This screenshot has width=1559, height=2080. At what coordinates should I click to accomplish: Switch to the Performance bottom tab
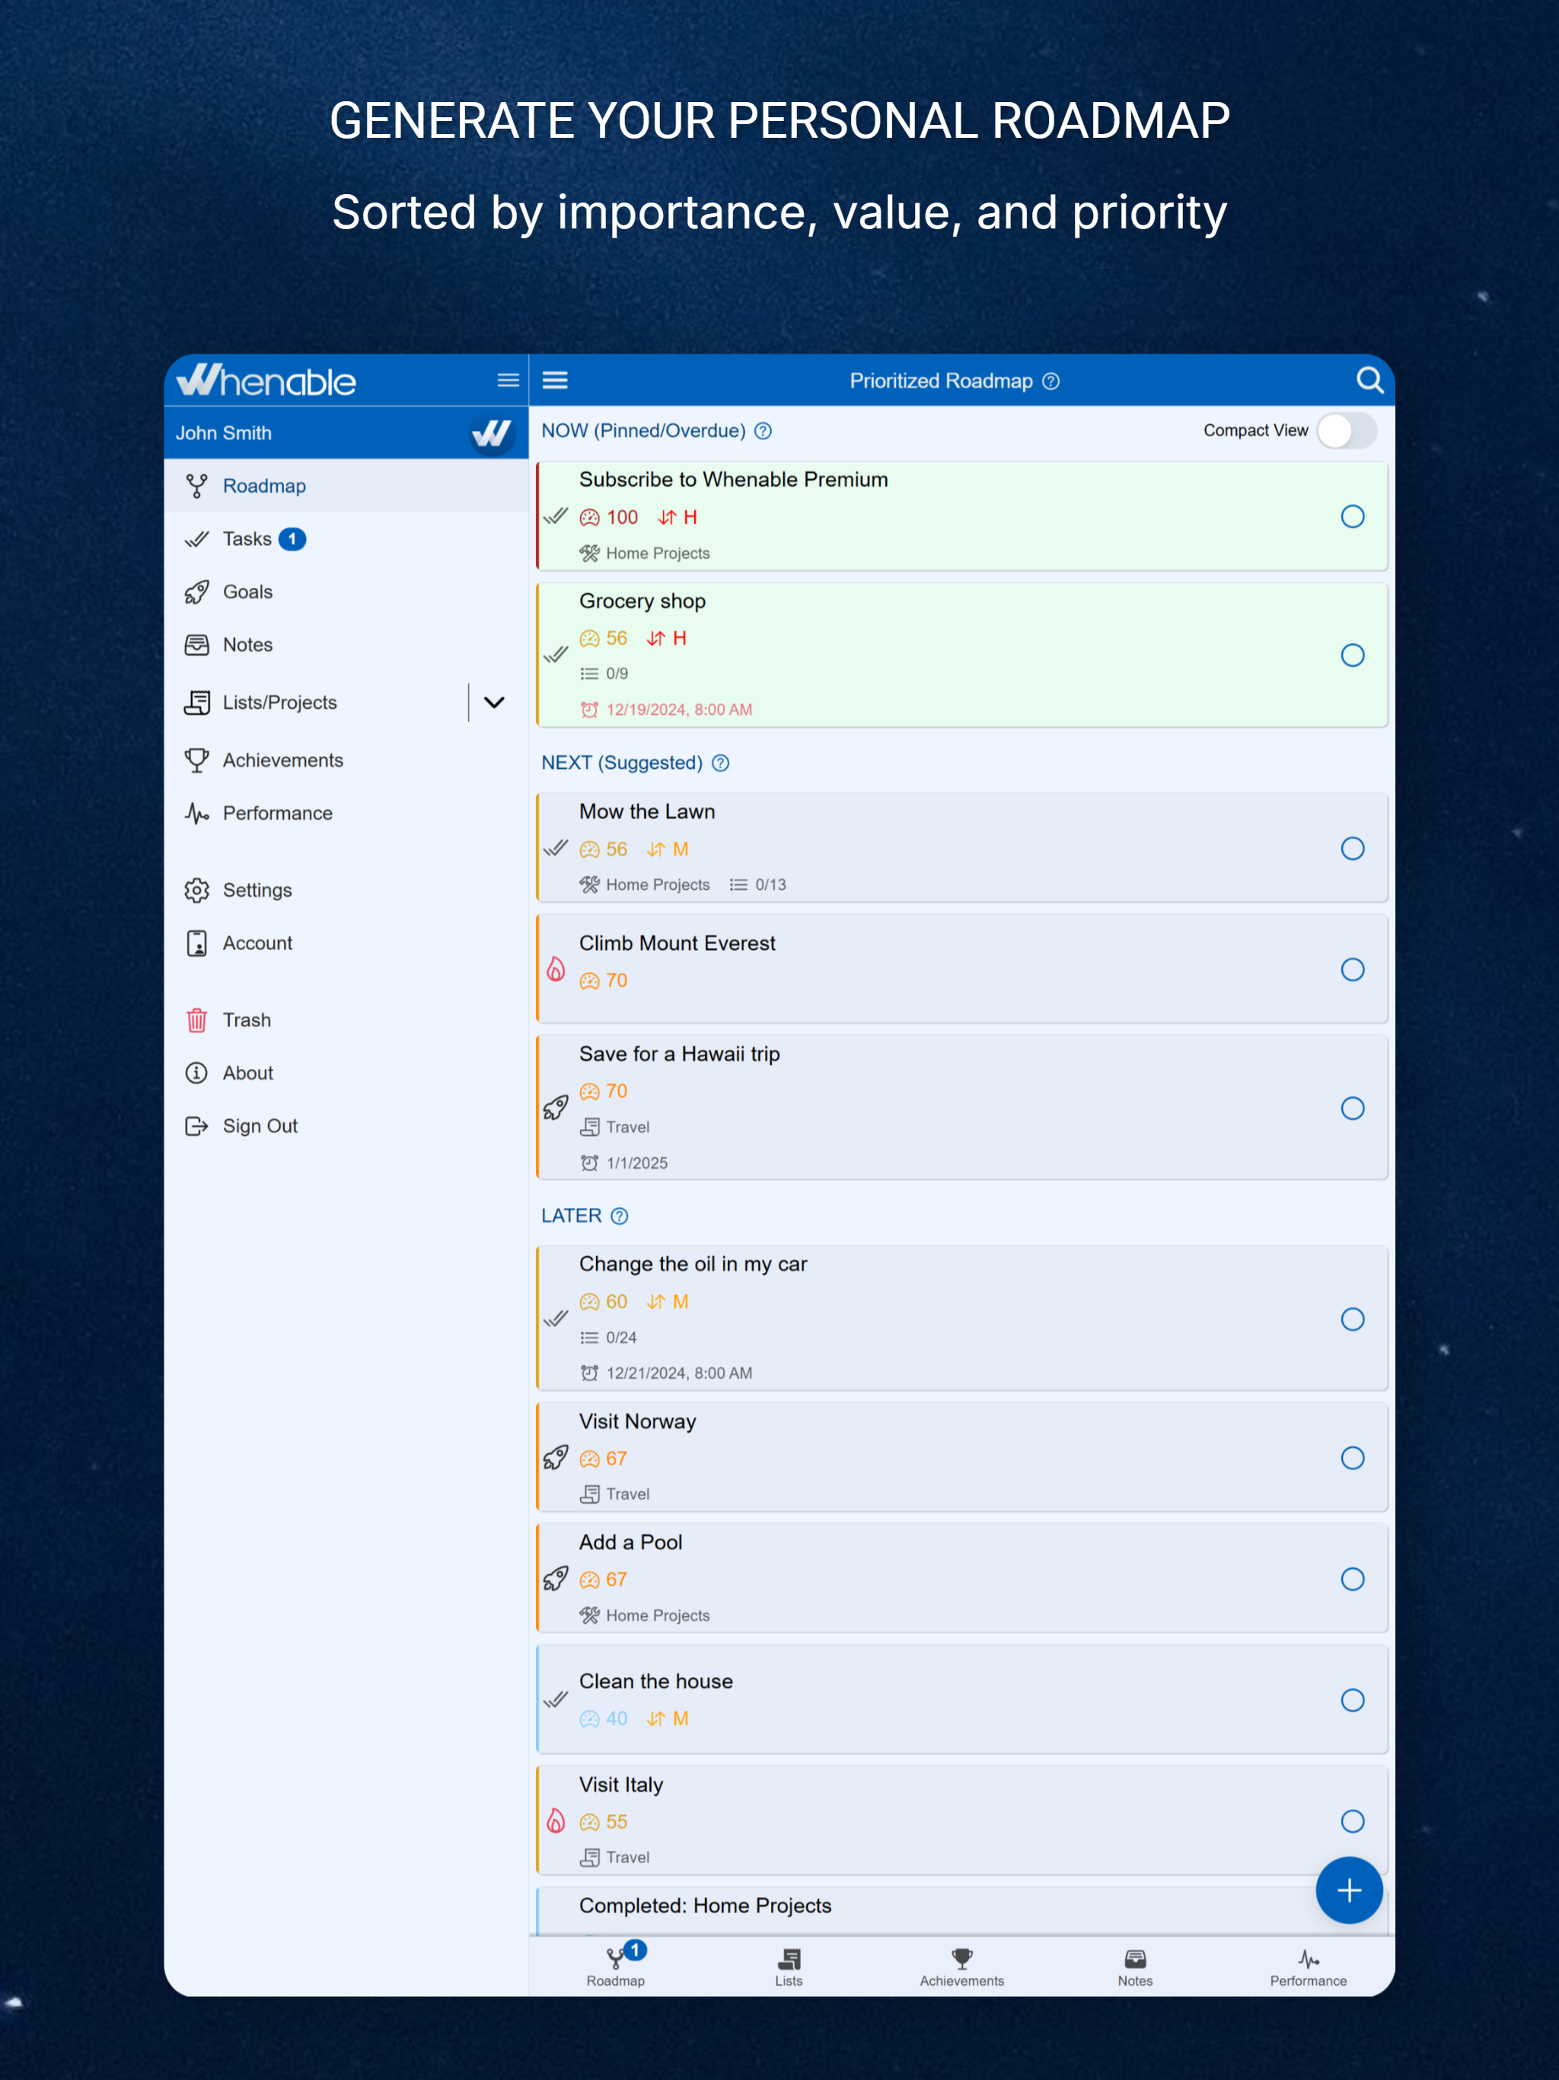[1308, 1967]
